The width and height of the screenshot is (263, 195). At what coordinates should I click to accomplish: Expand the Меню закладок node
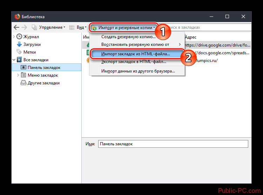click(18, 75)
